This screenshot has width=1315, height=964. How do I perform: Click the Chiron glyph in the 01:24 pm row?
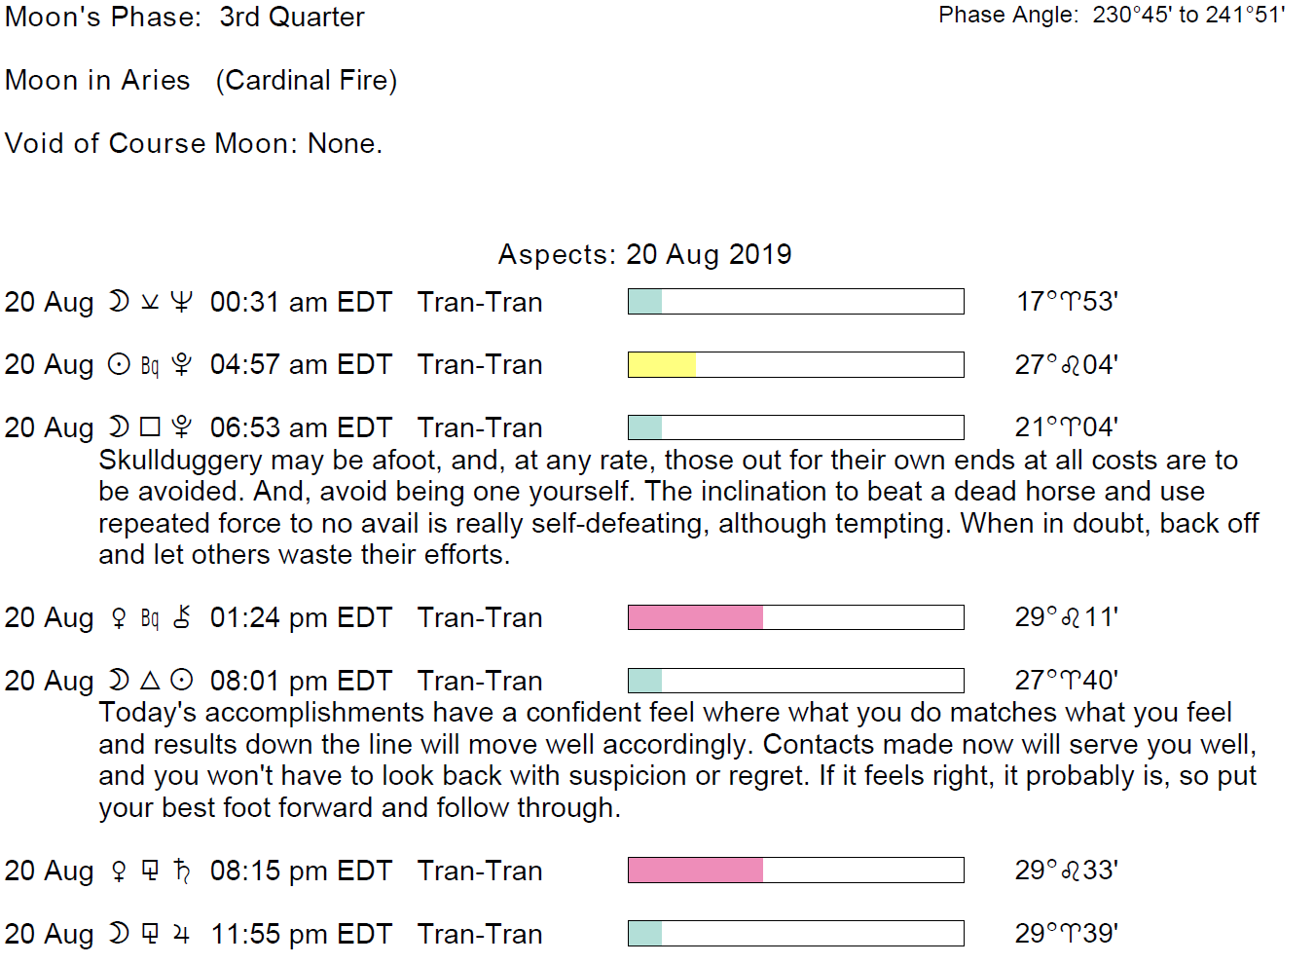point(181,617)
